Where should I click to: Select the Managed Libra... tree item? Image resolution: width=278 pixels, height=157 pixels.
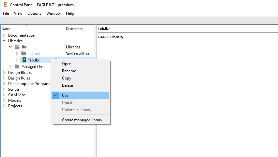[x=35, y=67]
